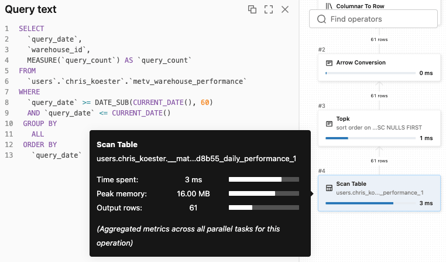Click the #2 node number label
The width and height of the screenshot is (446, 262).
(321, 50)
